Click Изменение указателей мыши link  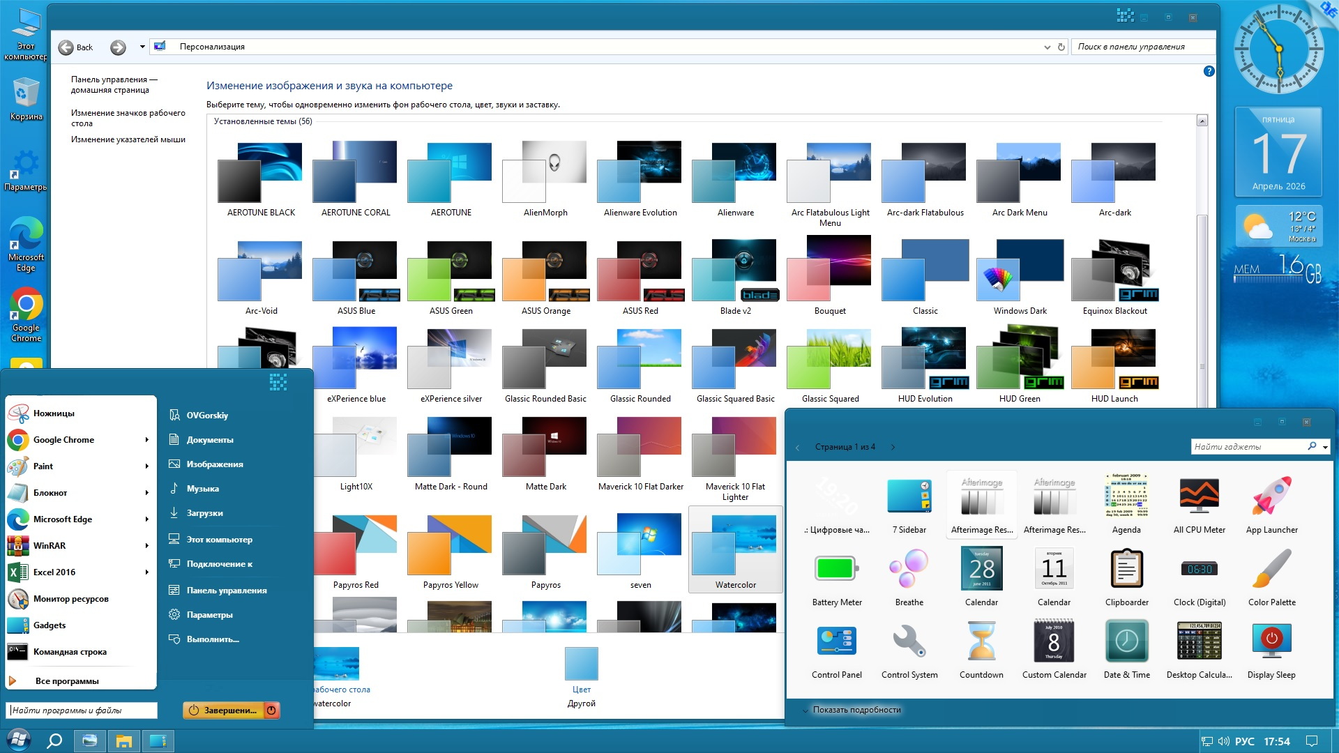tap(128, 139)
